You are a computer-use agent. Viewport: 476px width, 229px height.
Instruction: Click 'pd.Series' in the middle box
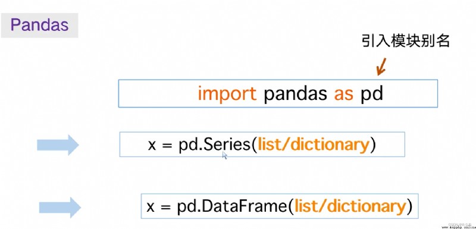coord(215,145)
